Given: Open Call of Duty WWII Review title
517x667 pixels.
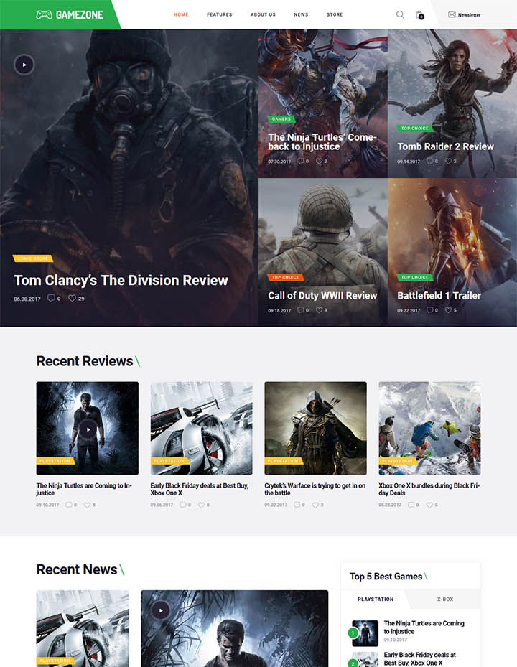Looking at the screenshot, I should [322, 296].
